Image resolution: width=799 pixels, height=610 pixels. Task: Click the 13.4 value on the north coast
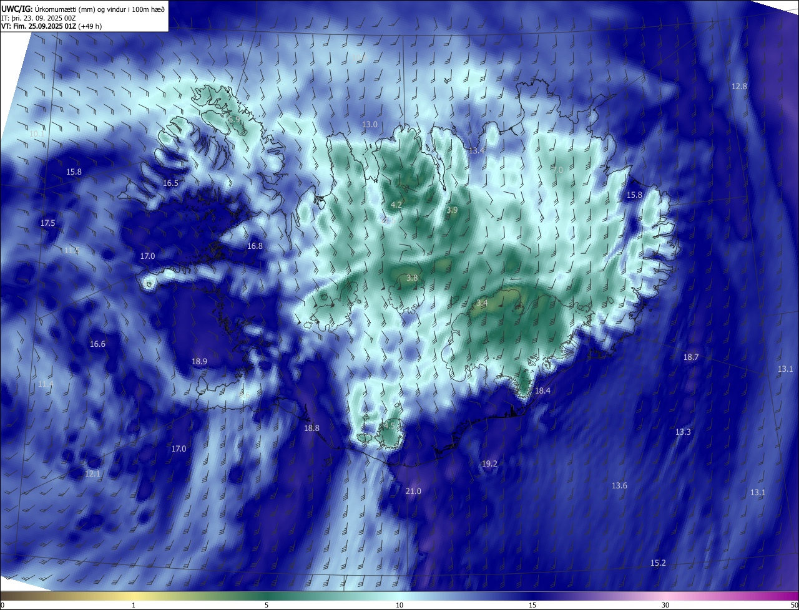477,151
